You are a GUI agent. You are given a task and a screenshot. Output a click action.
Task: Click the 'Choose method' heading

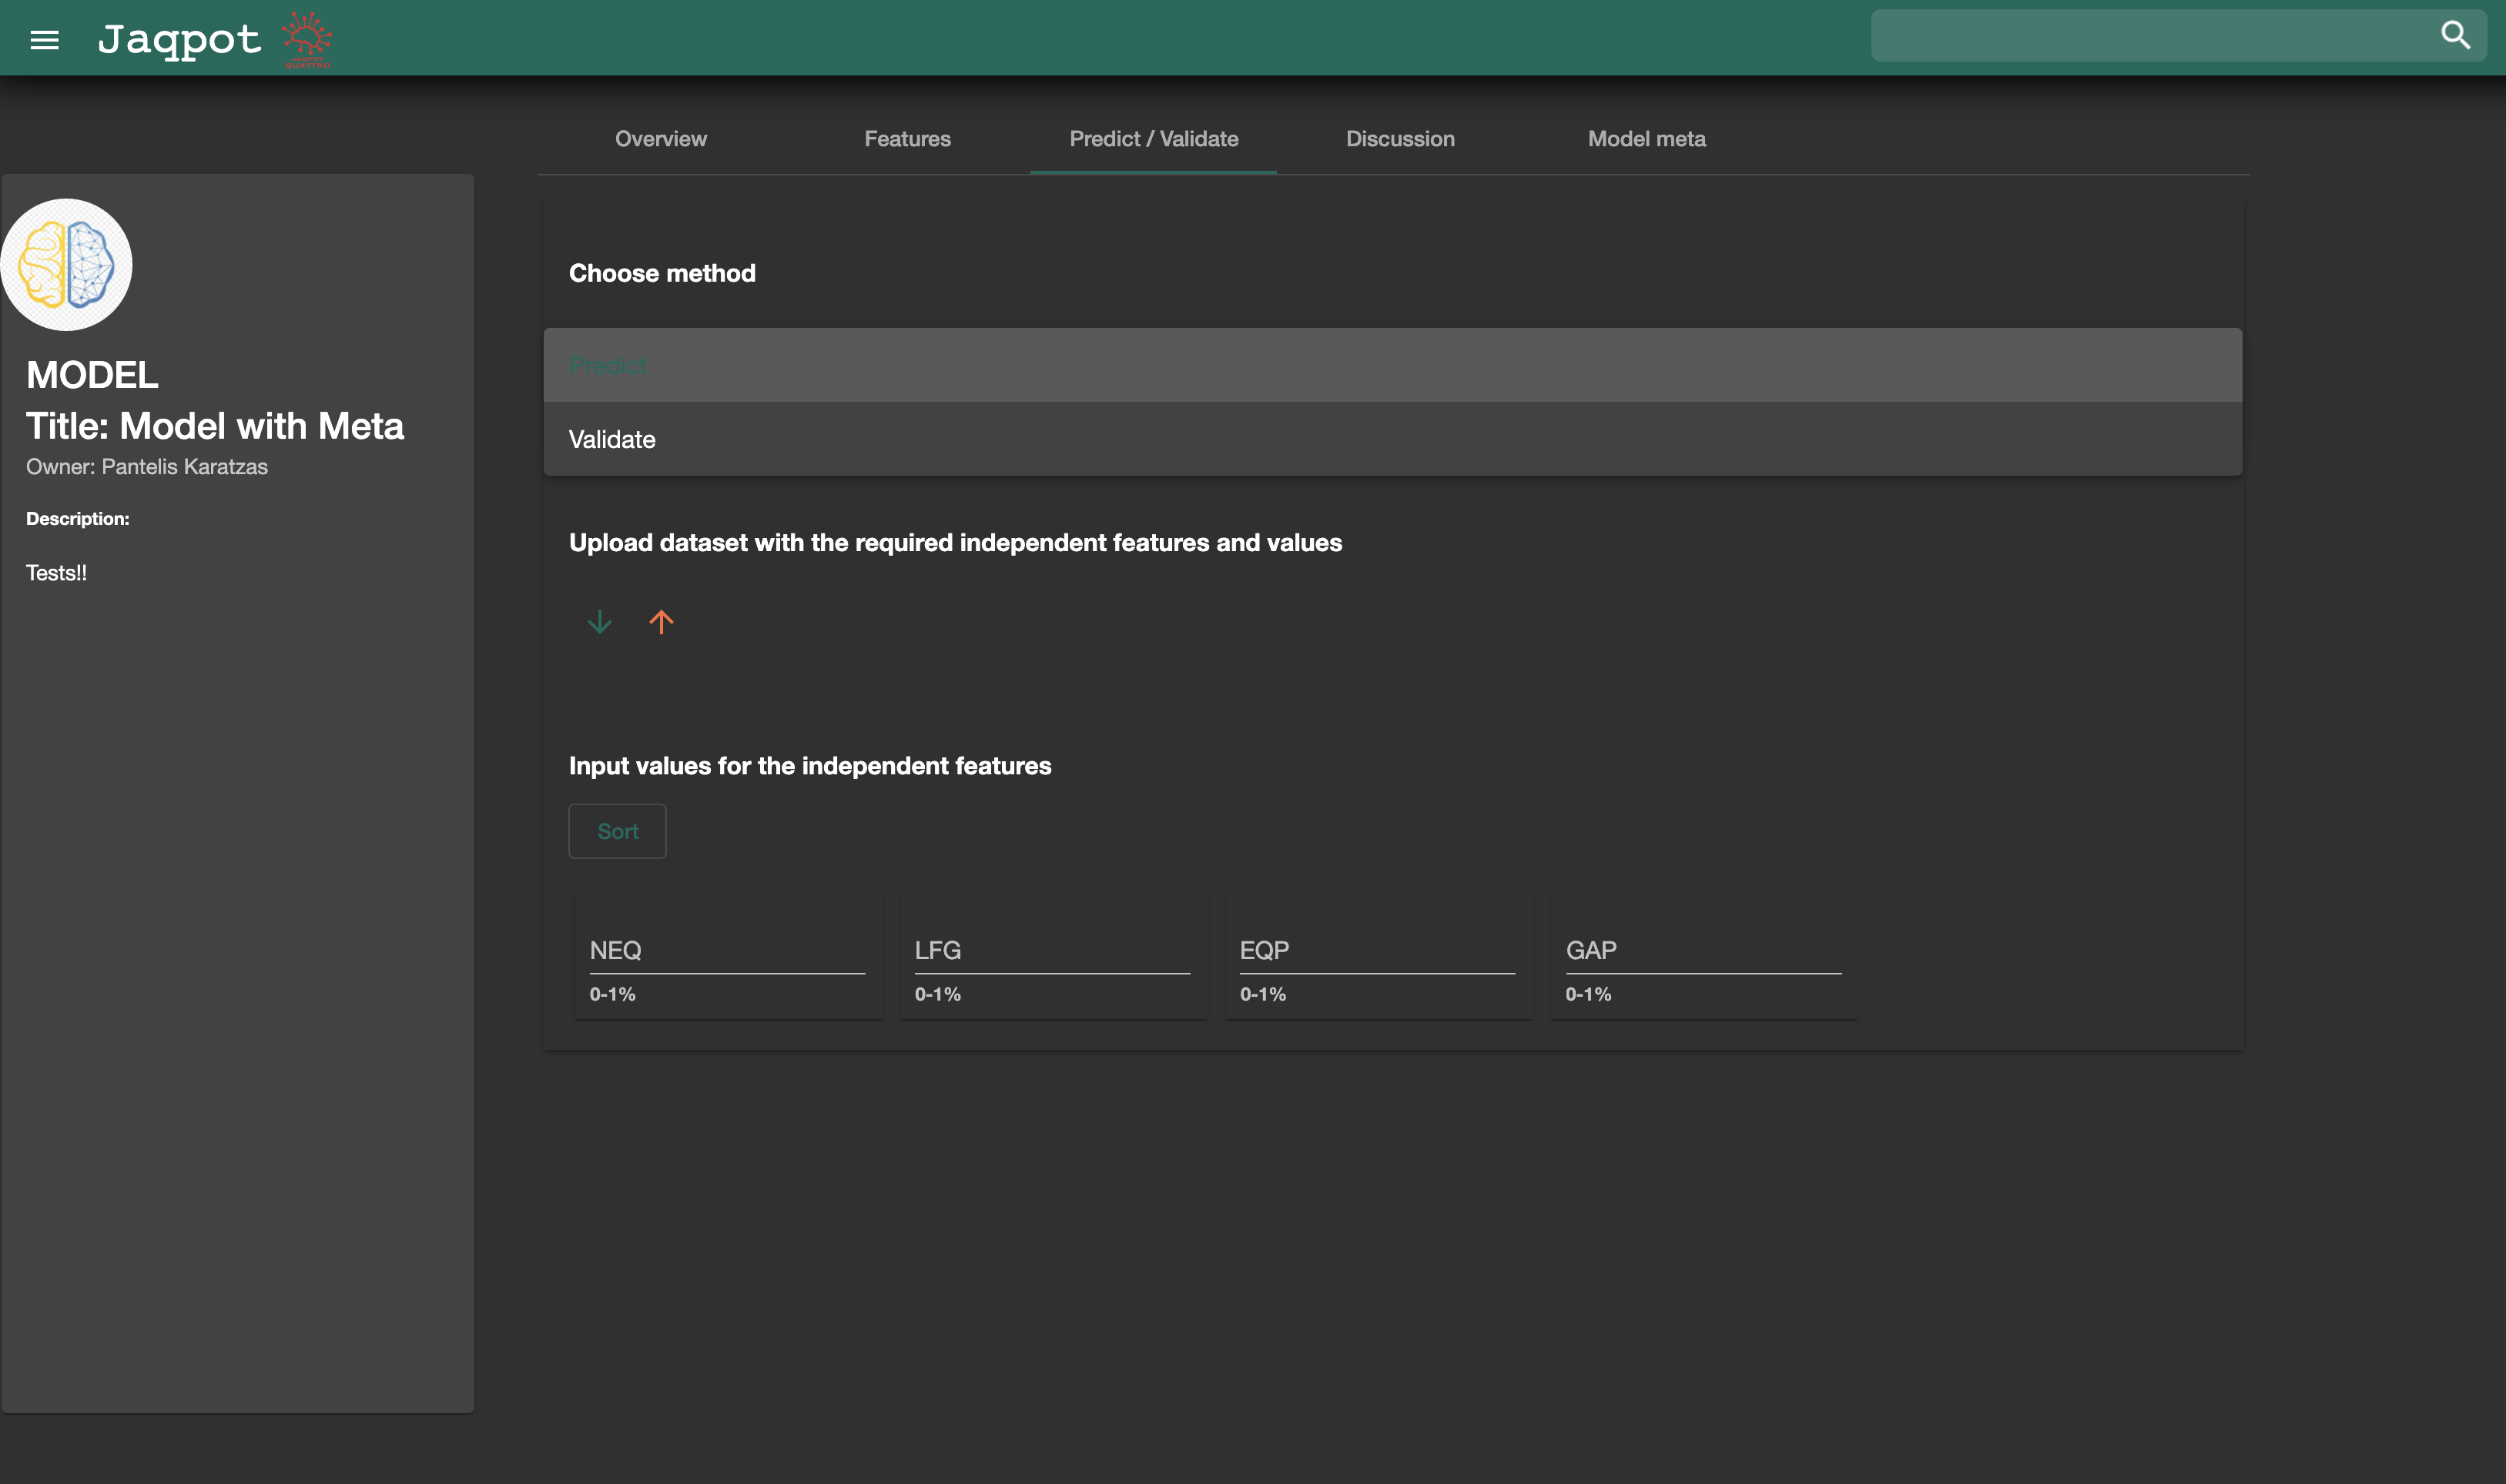pyautogui.click(x=662, y=273)
